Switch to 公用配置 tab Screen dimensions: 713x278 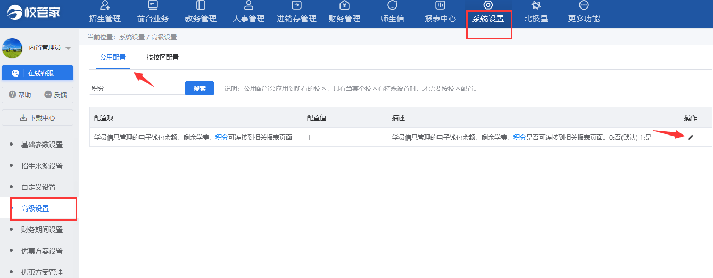tap(113, 57)
